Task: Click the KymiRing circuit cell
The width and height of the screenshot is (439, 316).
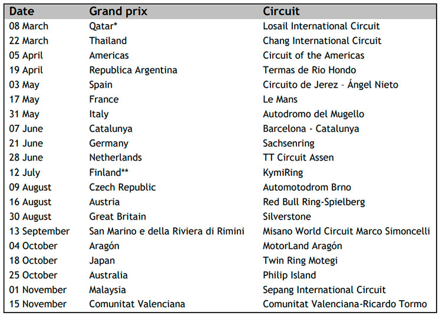Action: [x=283, y=172]
